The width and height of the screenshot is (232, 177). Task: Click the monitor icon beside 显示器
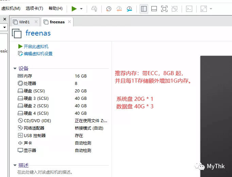[x=20, y=150]
